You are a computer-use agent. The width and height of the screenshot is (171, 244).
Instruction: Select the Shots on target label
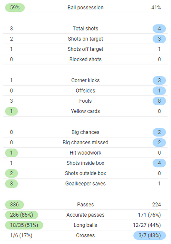[85, 39]
